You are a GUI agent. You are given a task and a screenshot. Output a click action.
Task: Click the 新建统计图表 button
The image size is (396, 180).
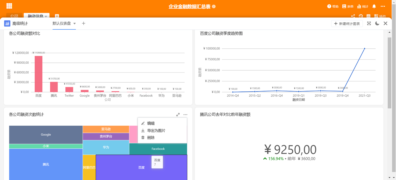coord(347,24)
